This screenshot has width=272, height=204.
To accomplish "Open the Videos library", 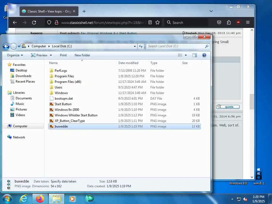I will point(20,115).
